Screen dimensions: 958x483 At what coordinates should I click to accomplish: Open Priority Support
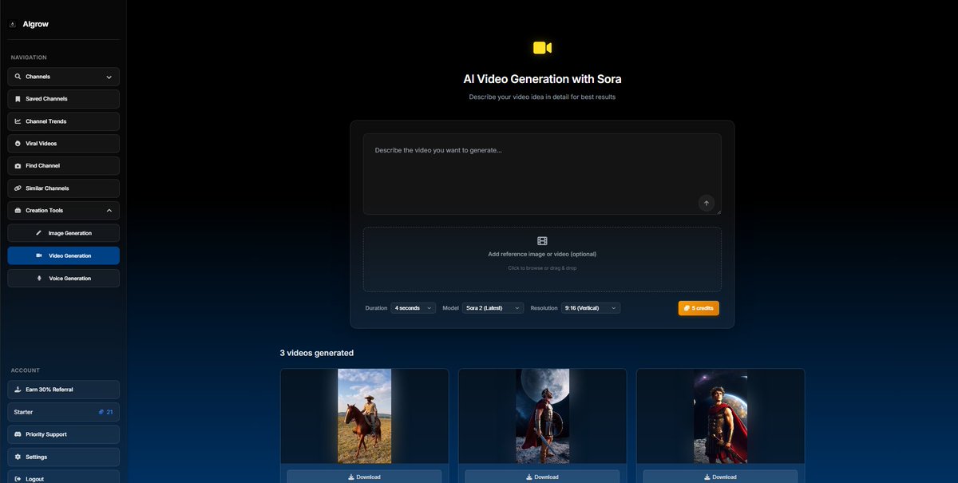pos(64,434)
